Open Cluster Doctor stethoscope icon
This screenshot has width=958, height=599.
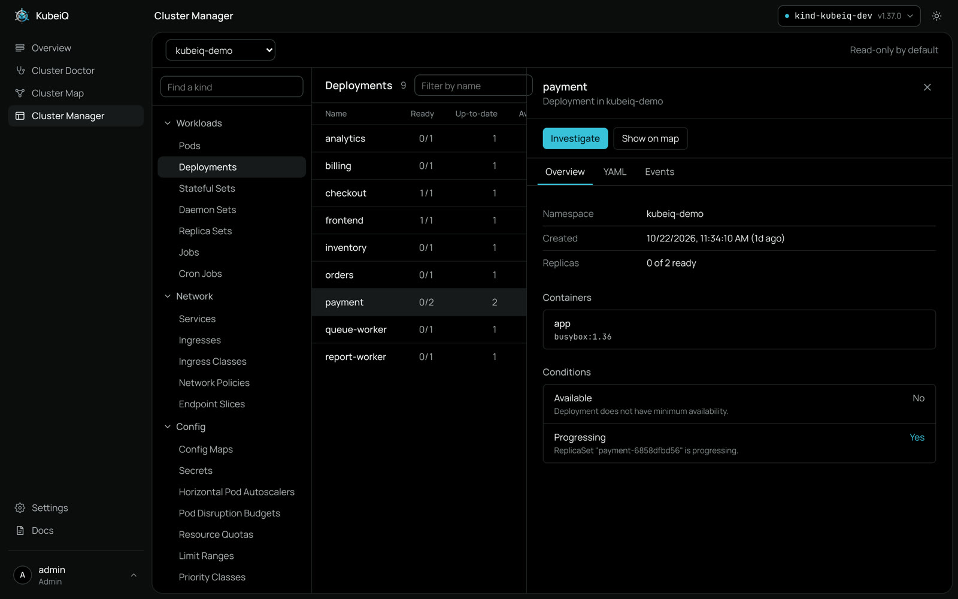click(20, 71)
